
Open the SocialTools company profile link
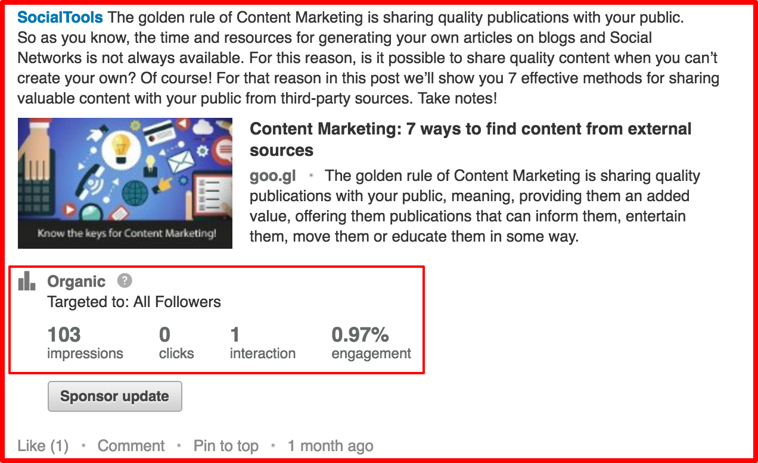60,18
